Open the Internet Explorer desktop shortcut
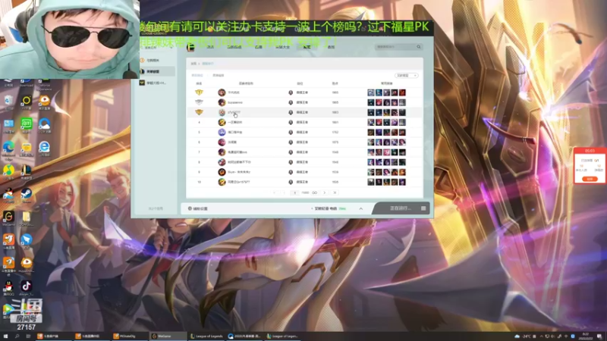 (x=44, y=147)
